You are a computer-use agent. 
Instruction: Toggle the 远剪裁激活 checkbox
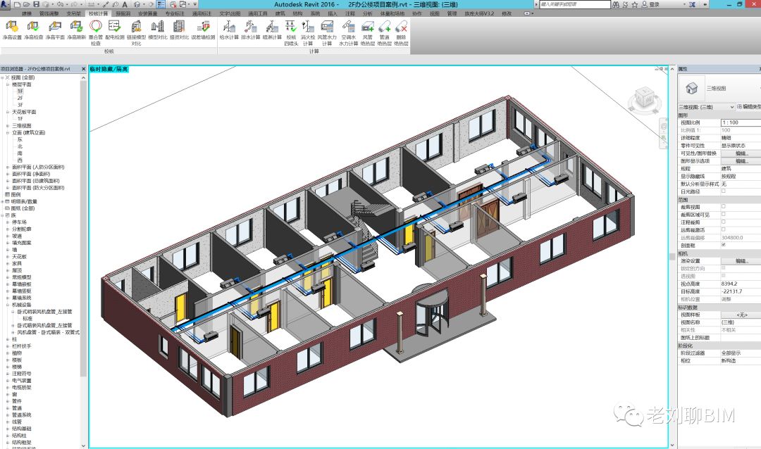pyautogui.click(x=723, y=230)
